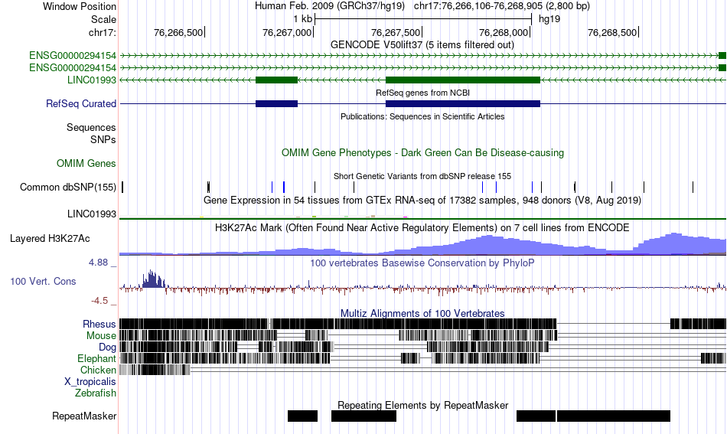Click the RepeatMasker track label

84,416
